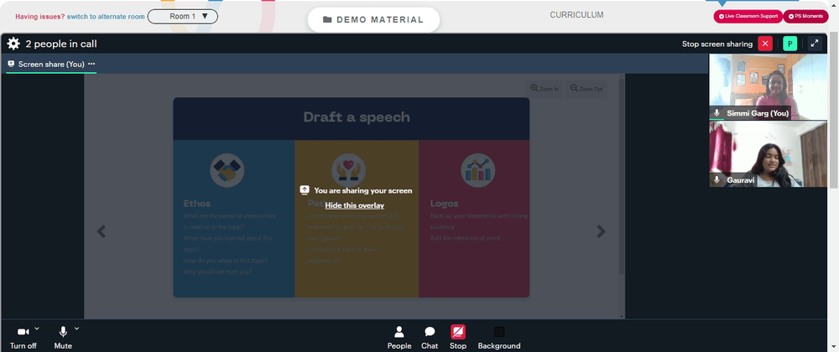Open the People panel icon
This screenshot has width=839, height=352.
[x=399, y=332]
